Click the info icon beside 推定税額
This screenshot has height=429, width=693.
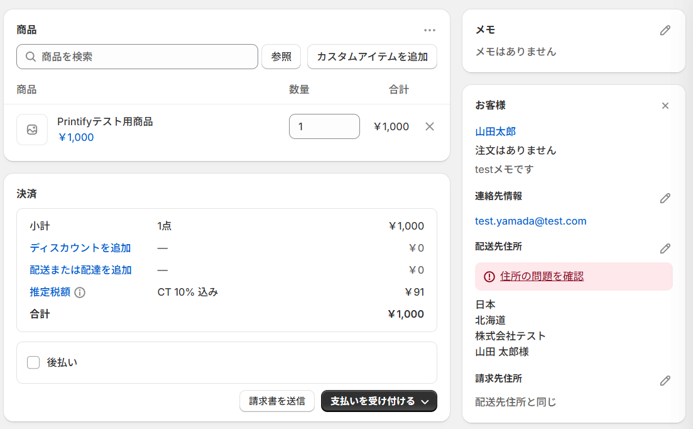pyautogui.click(x=80, y=292)
